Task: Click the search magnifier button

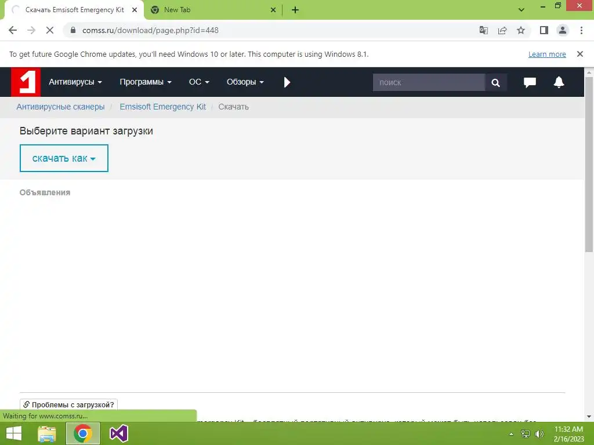Action: click(495, 82)
